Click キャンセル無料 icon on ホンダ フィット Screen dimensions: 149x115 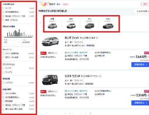click(66, 53)
